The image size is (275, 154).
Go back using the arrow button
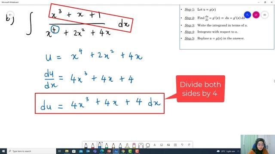(x=10, y=15)
